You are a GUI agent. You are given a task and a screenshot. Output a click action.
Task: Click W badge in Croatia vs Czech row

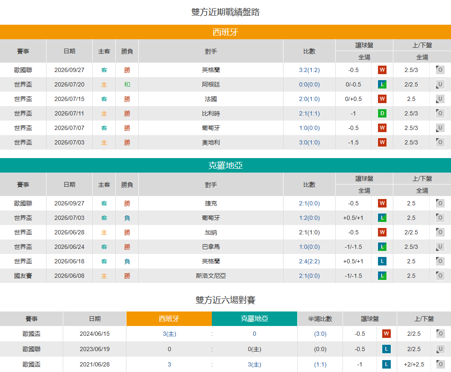coord(382,203)
